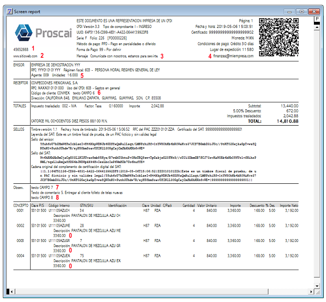Click the TOTALES section label
Viewport: 326px width, 302px height.
tap(20, 106)
